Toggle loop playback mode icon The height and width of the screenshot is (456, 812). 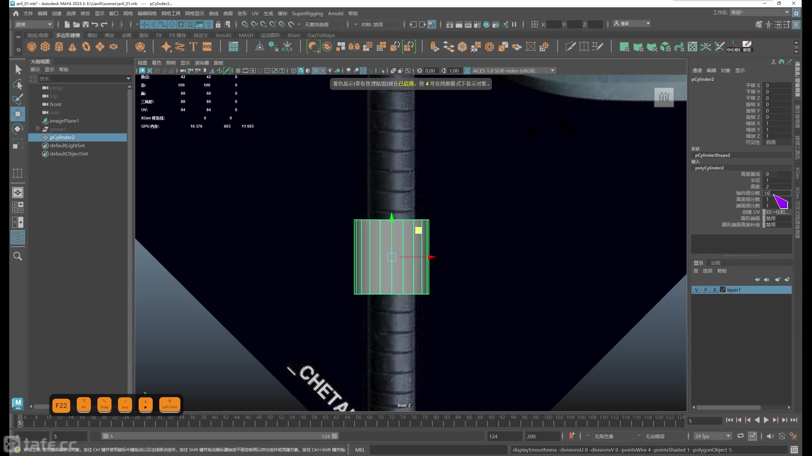click(x=740, y=436)
